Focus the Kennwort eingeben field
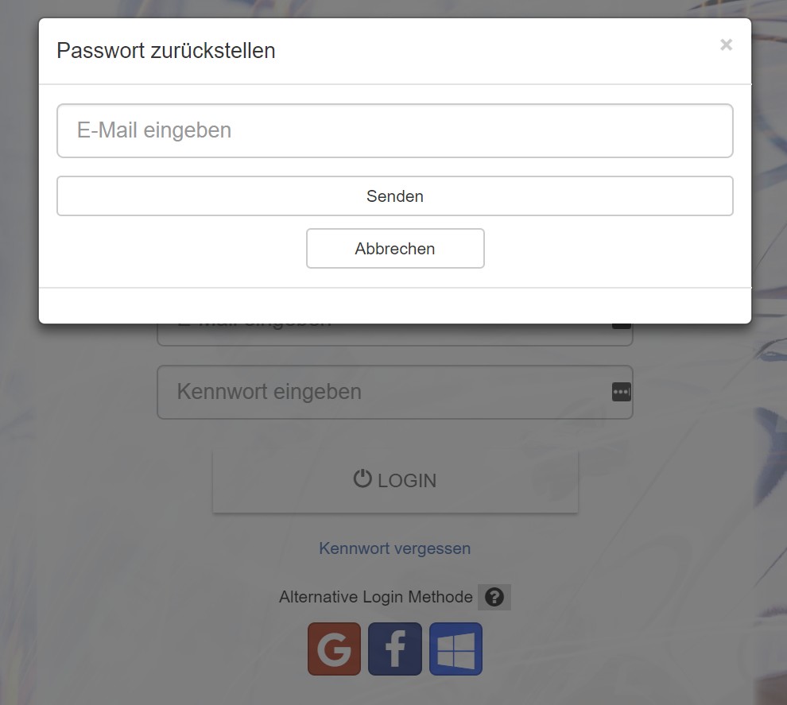This screenshot has width=787, height=705. (395, 392)
